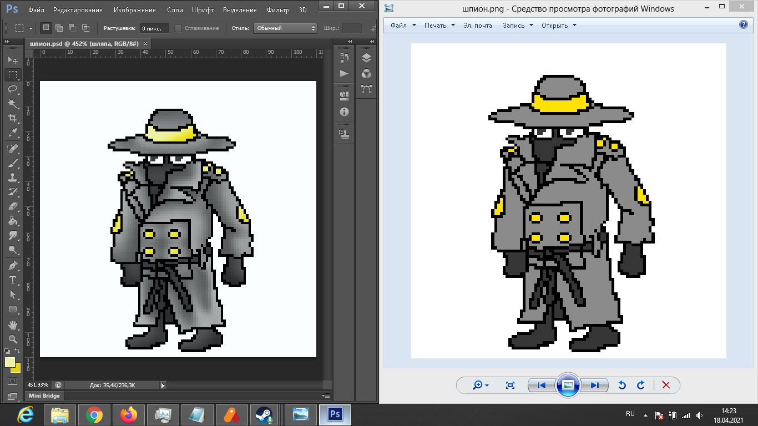The width and height of the screenshot is (758, 426).
Task: Open the Channels panel icon
Action: point(366,73)
